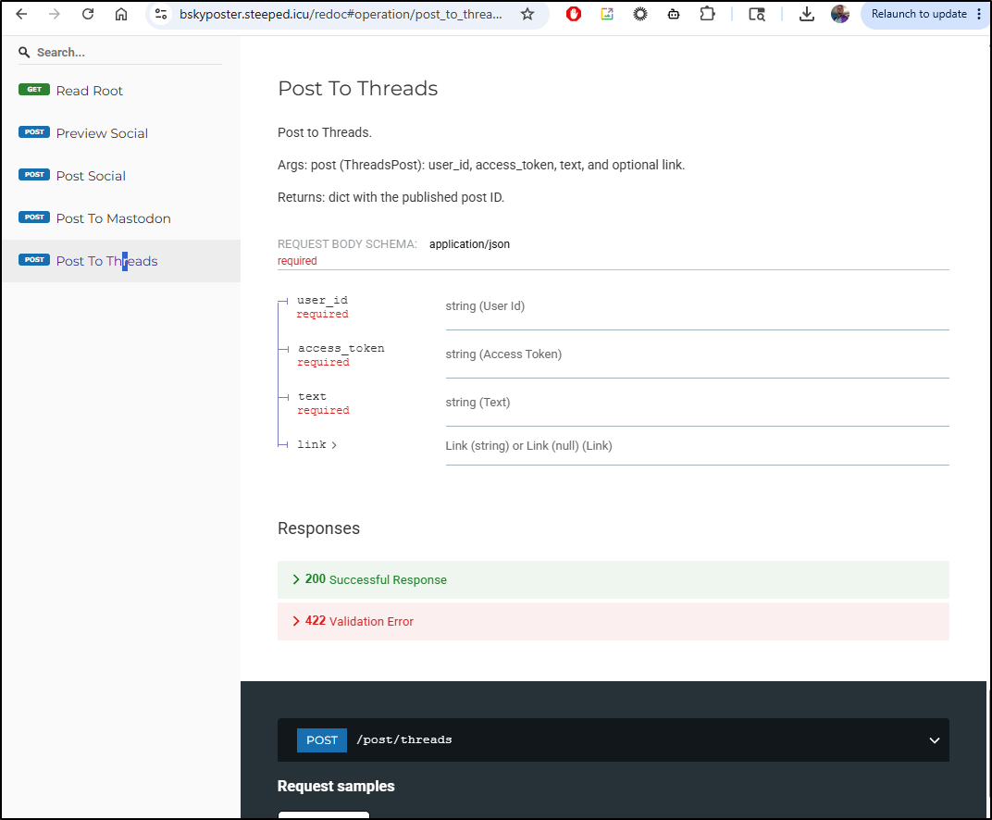Click the application/json content type
Screen dimensions: 992x820
[469, 244]
